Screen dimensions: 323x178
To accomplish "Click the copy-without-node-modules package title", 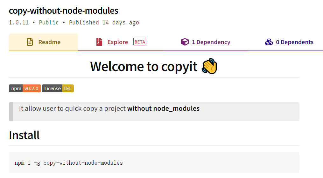I will click(x=64, y=11).
